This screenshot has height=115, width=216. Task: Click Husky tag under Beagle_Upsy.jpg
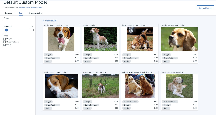[x=87, y=61]
